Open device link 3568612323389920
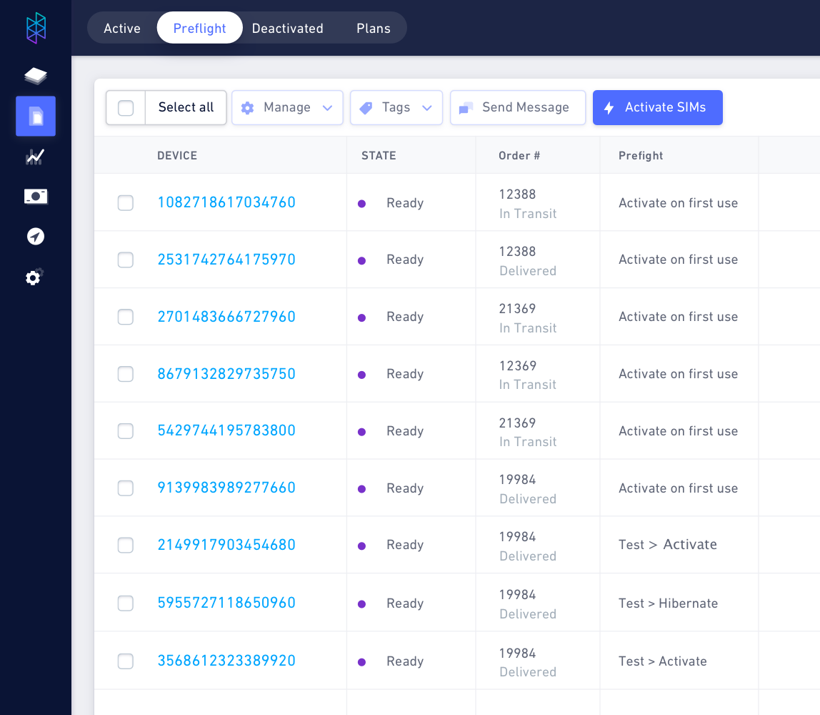This screenshot has height=715, width=820. (x=226, y=661)
